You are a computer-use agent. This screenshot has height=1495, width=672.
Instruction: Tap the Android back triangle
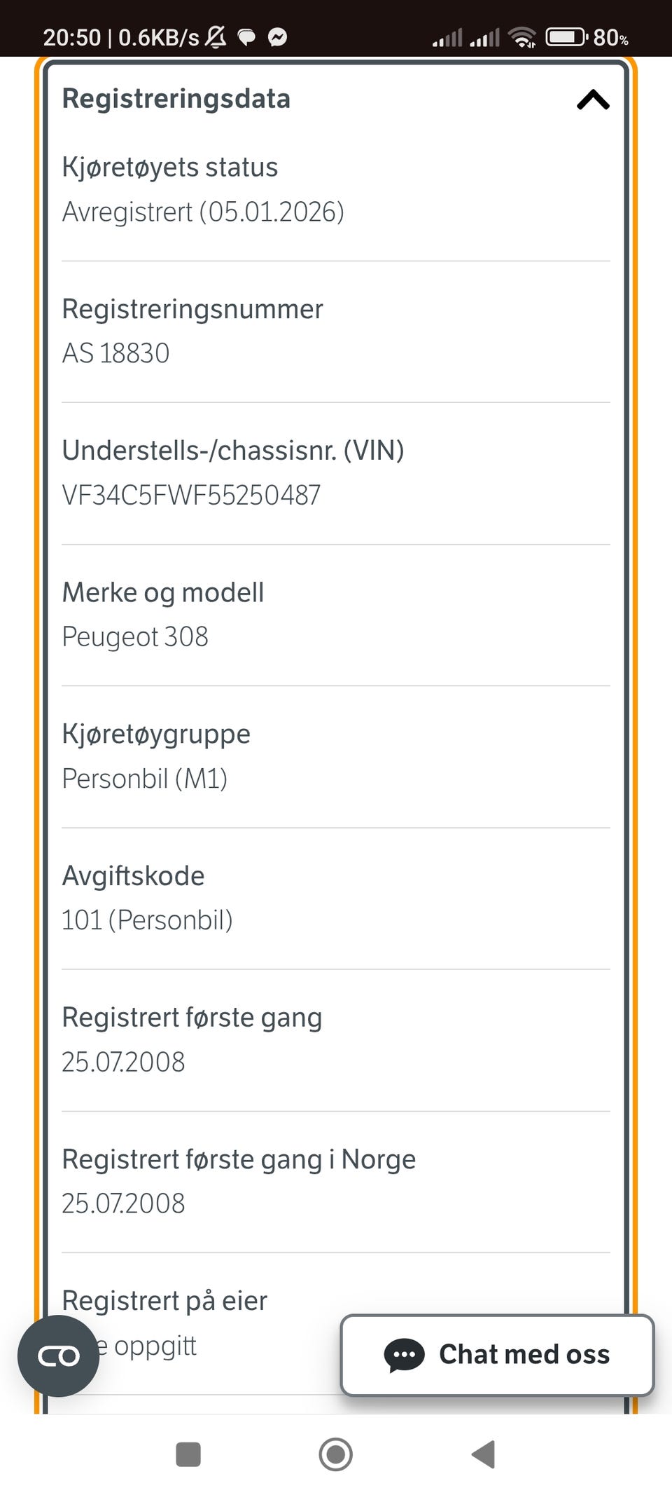[x=484, y=1454]
